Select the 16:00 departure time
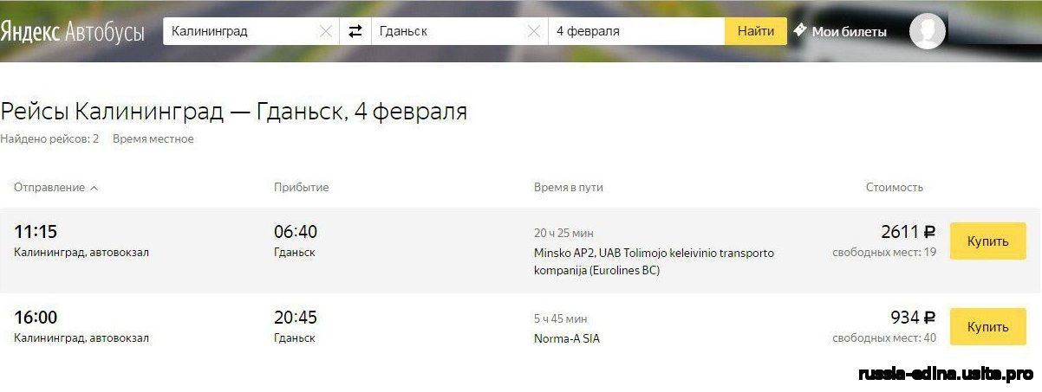The height and width of the screenshot is (392, 1042). (36, 318)
